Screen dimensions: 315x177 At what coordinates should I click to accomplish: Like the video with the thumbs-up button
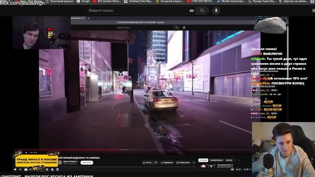[x=147, y=163]
